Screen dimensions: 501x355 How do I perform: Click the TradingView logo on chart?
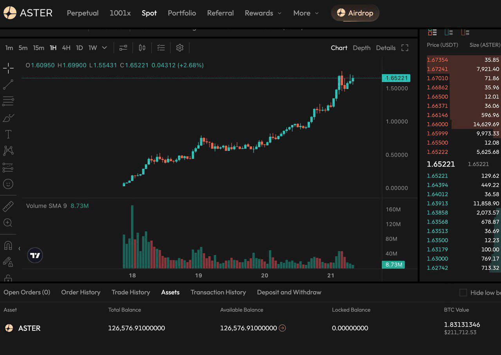tap(35, 255)
